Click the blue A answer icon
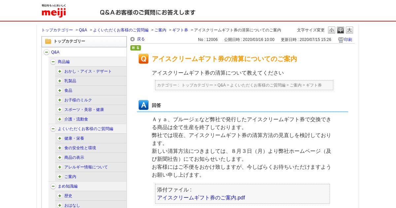 [144, 105]
